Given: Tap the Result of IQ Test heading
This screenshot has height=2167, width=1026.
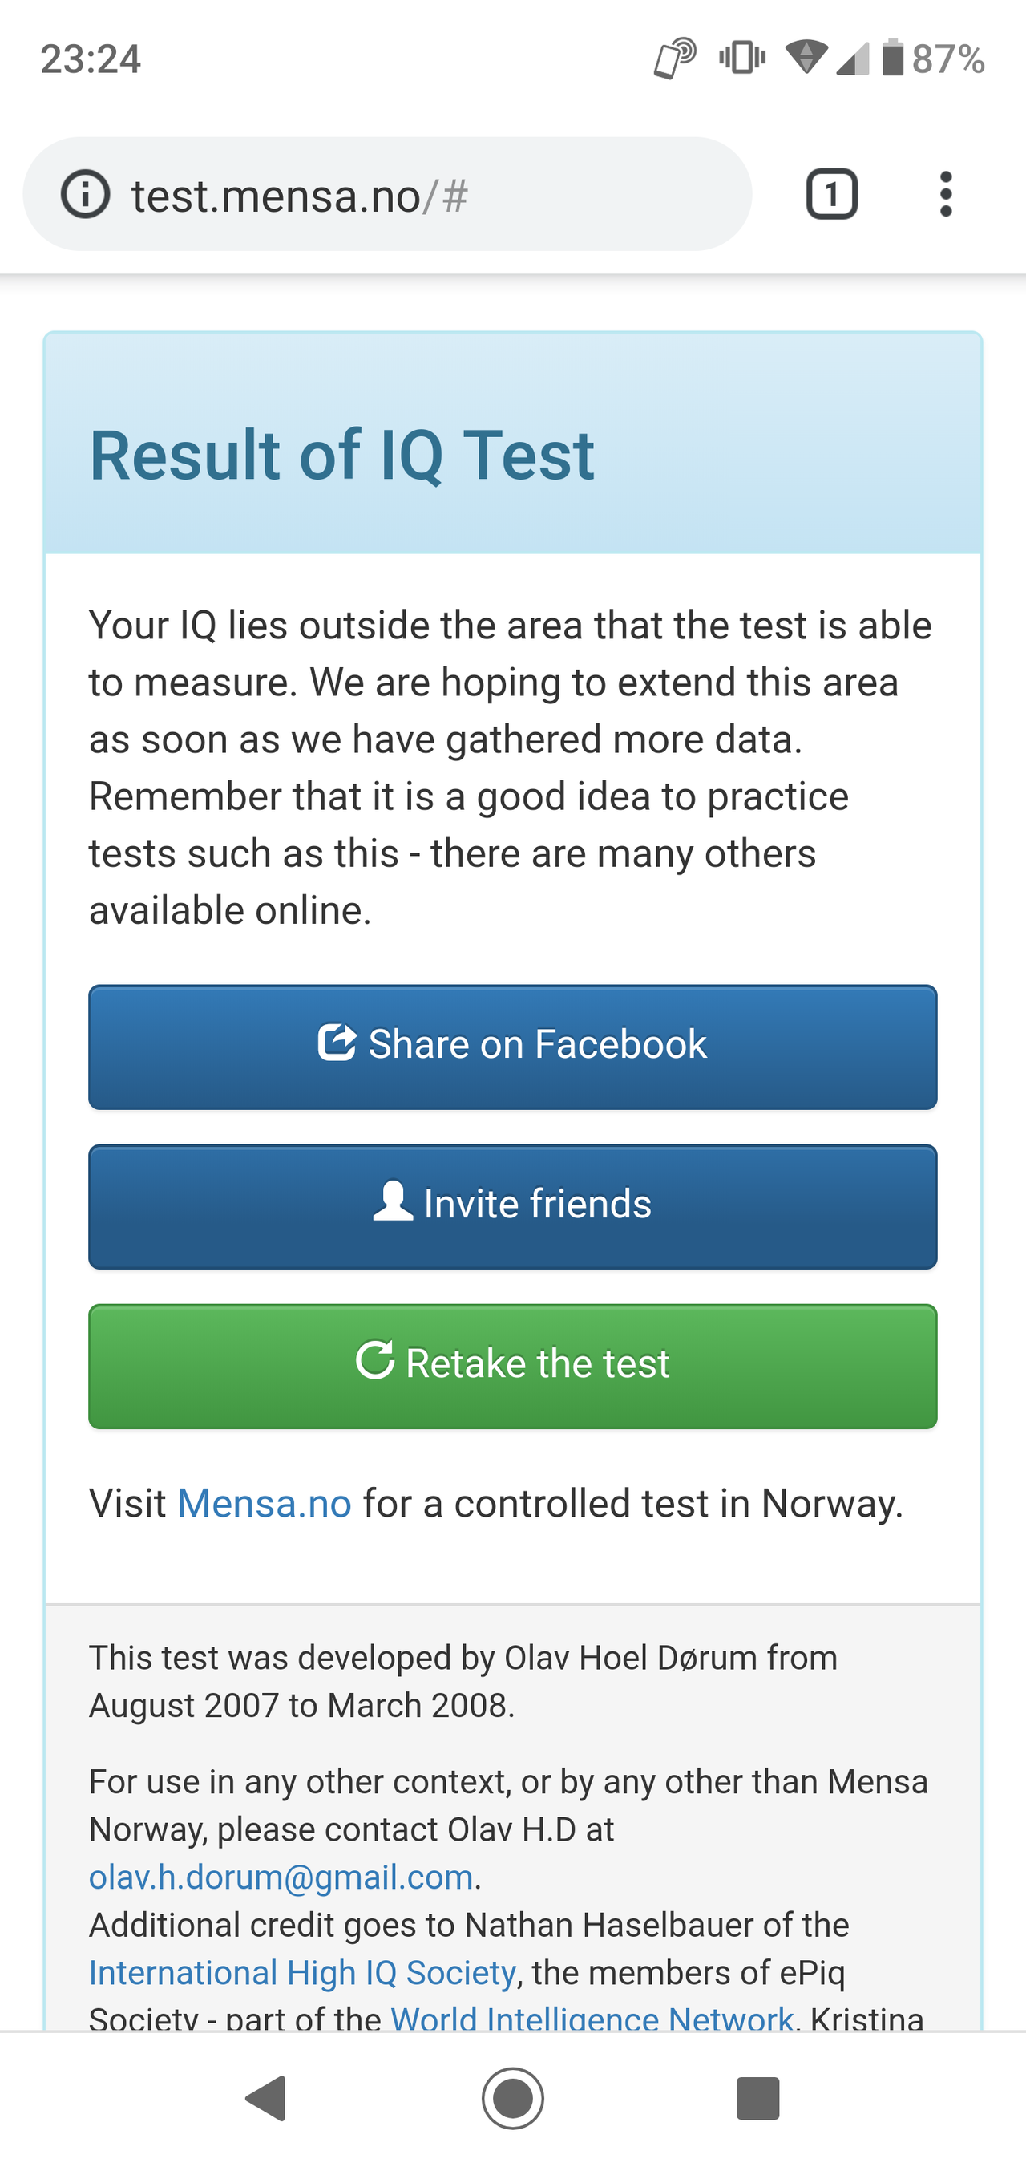Looking at the screenshot, I should (x=341, y=455).
